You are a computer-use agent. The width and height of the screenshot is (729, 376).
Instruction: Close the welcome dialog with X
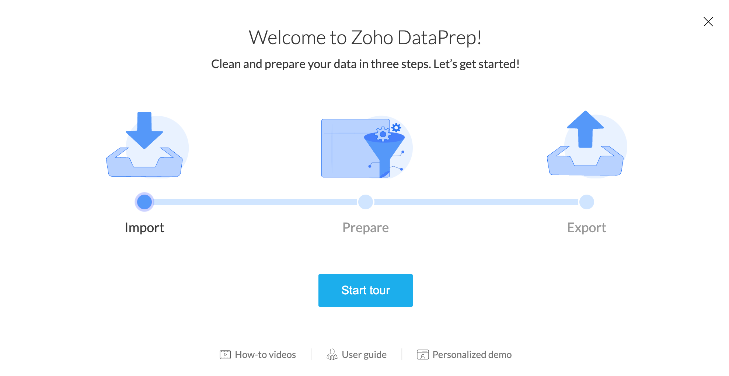pyautogui.click(x=708, y=22)
